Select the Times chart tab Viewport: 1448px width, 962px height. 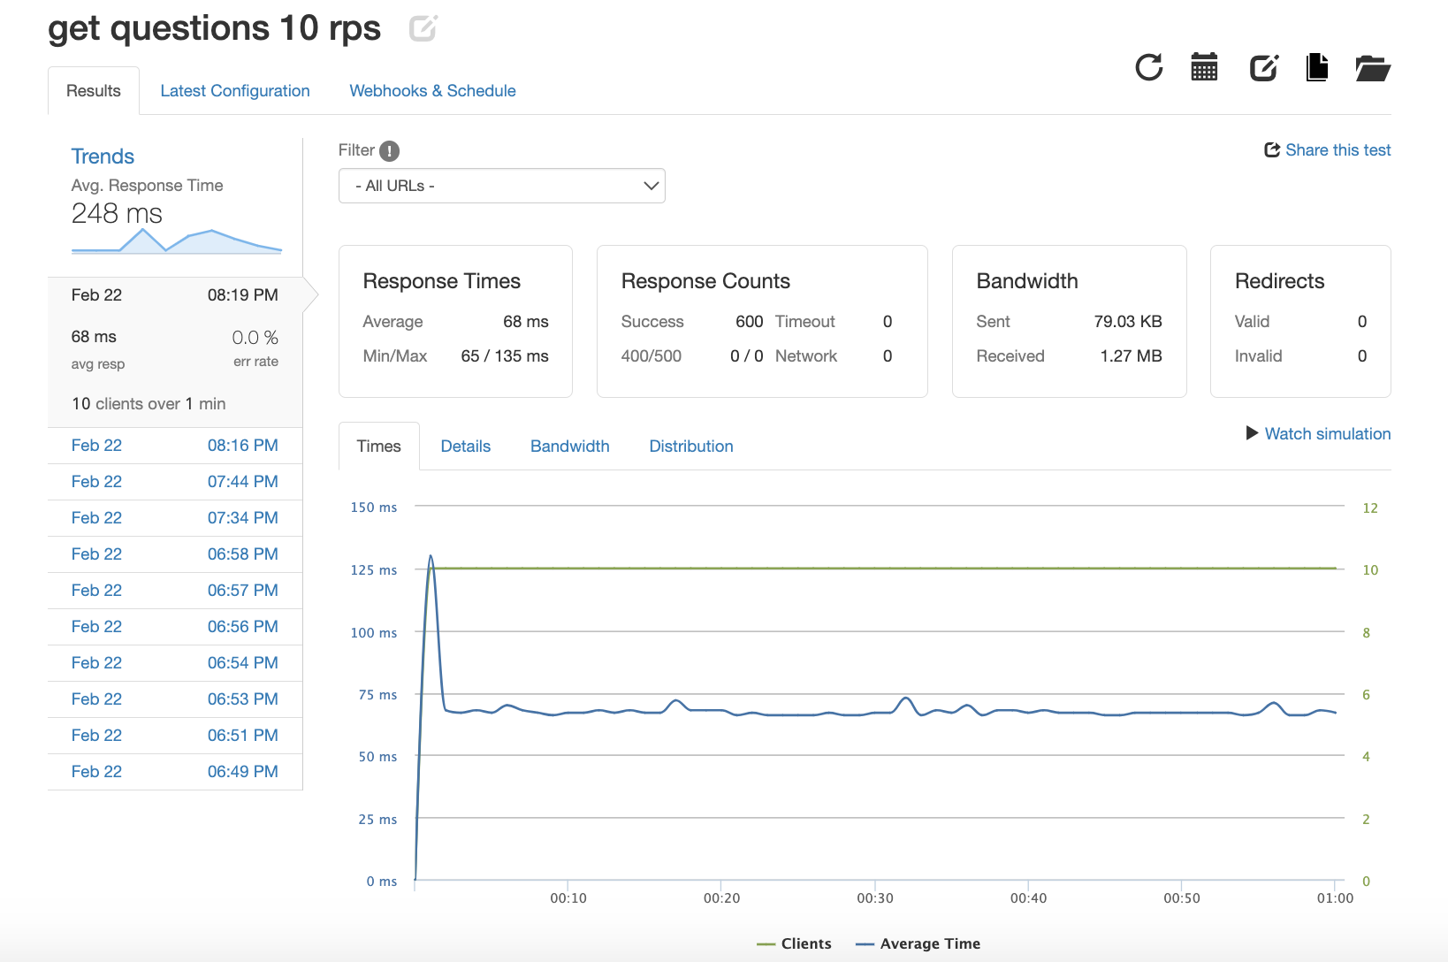(x=378, y=447)
